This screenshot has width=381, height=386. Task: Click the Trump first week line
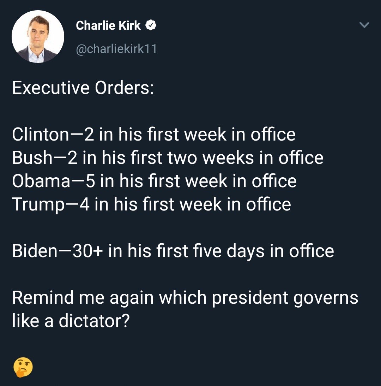151,204
